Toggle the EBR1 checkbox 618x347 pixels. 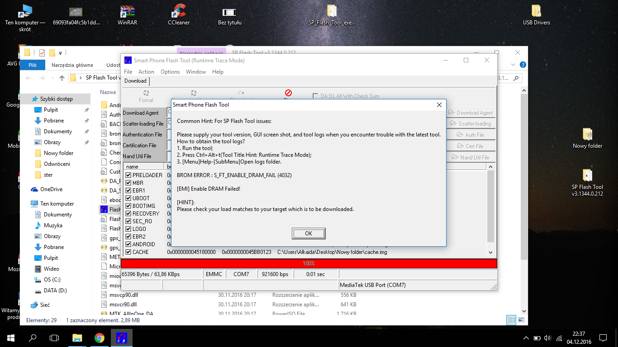(128, 191)
